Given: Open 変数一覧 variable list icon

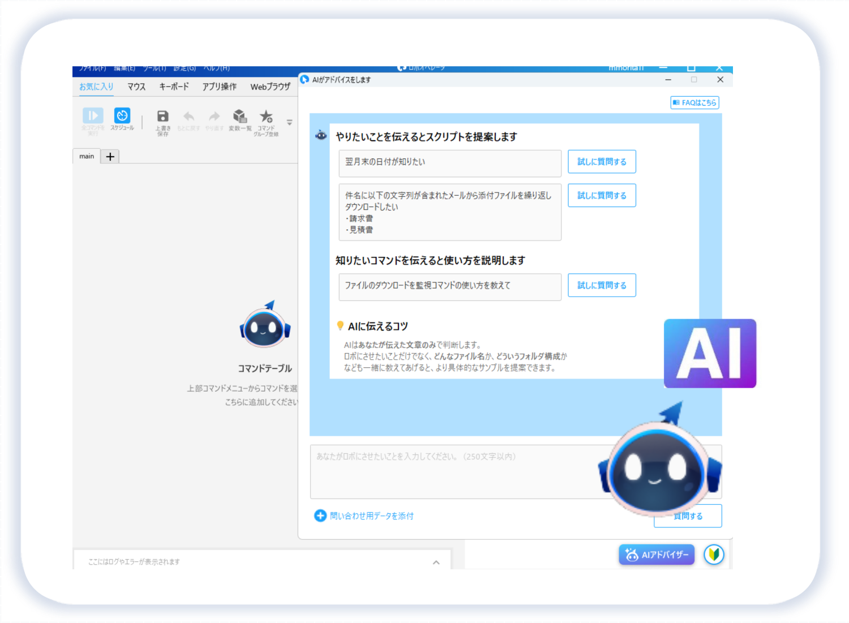Looking at the screenshot, I should point(240,117).
